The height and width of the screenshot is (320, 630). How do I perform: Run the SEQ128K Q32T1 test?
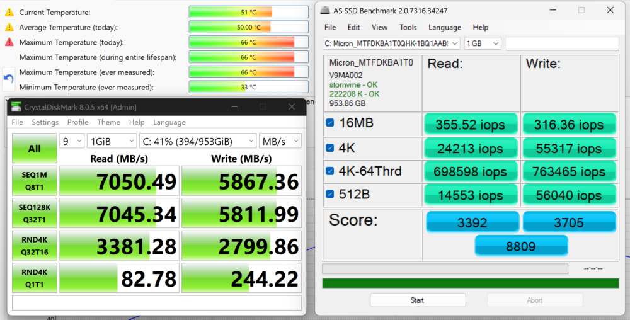point(35,213)
